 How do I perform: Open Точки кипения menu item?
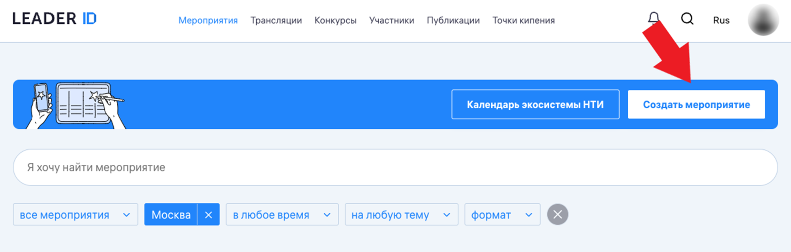(523, 21)
